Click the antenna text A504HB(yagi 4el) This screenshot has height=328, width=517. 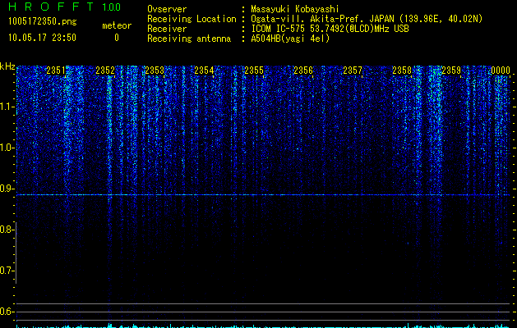(x=290, y=39)
